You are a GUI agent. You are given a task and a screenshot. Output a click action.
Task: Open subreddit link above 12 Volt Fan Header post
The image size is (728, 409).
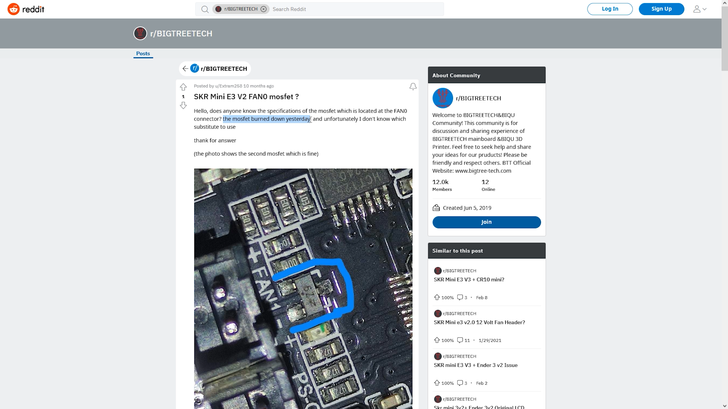(460, 314)
